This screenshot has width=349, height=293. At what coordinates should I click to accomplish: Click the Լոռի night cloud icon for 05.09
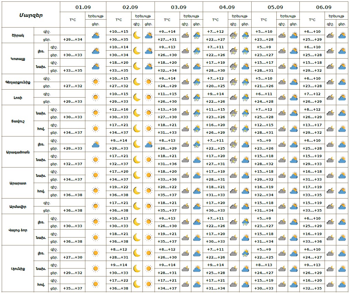tap(282, 98)
